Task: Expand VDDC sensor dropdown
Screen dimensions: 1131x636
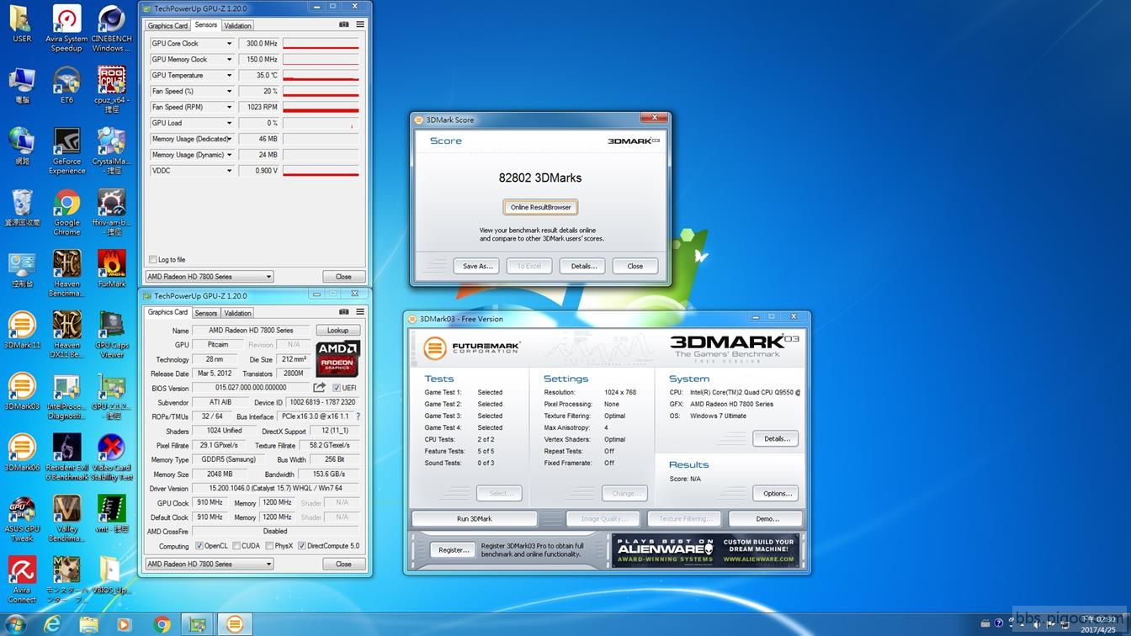Action: point(229,171)
